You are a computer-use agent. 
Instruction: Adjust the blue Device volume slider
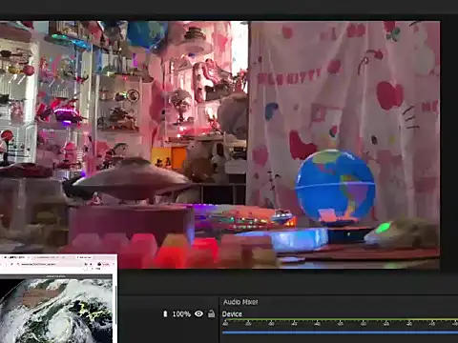tap(340, 333)
